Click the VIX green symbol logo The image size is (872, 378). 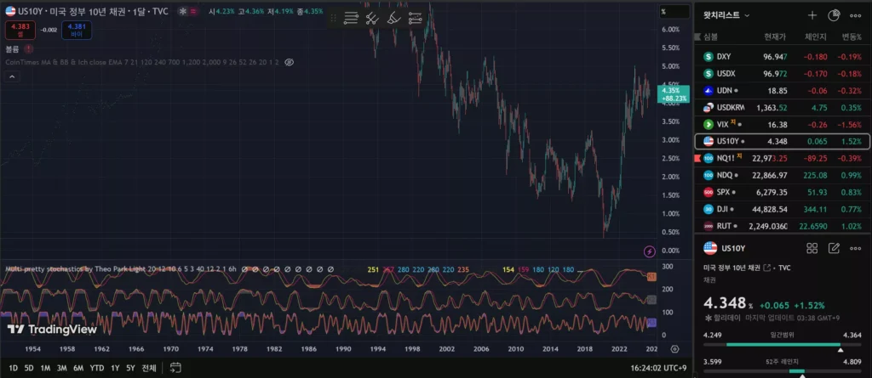708,124
